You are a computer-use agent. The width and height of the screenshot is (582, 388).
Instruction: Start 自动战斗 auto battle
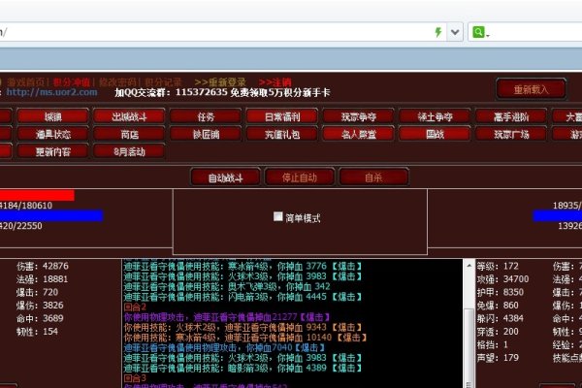coord(225,178)
